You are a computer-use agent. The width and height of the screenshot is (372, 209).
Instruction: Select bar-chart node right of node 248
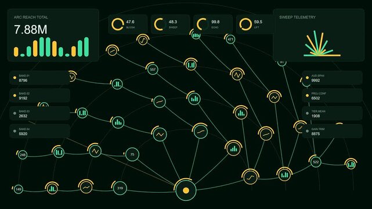tap(59, 152)
